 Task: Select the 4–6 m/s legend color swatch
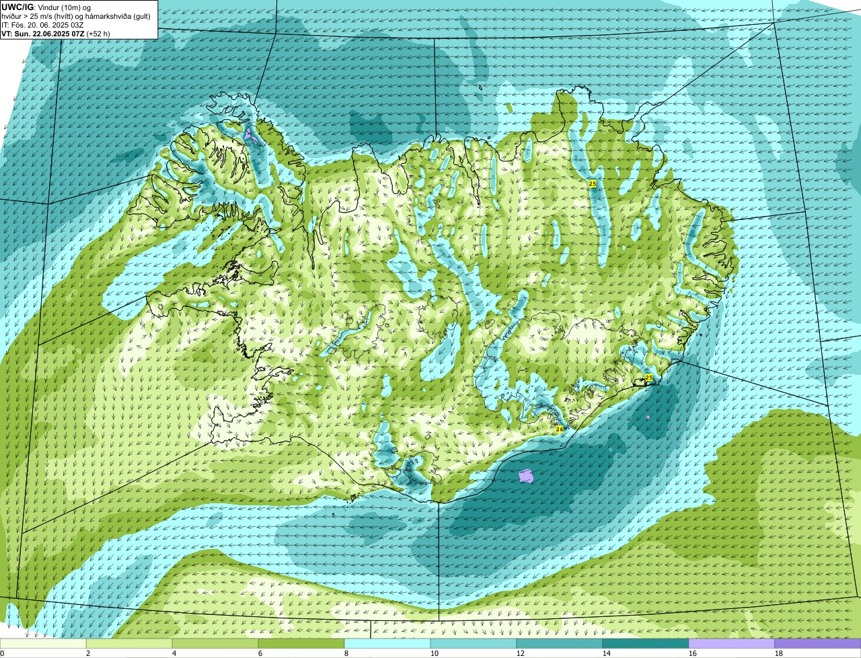click(x=215, y=643)
